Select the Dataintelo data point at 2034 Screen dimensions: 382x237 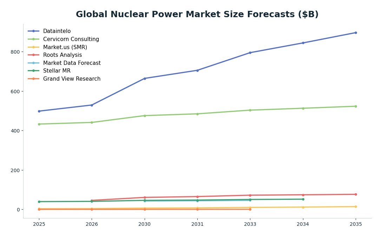click(303, 43)
